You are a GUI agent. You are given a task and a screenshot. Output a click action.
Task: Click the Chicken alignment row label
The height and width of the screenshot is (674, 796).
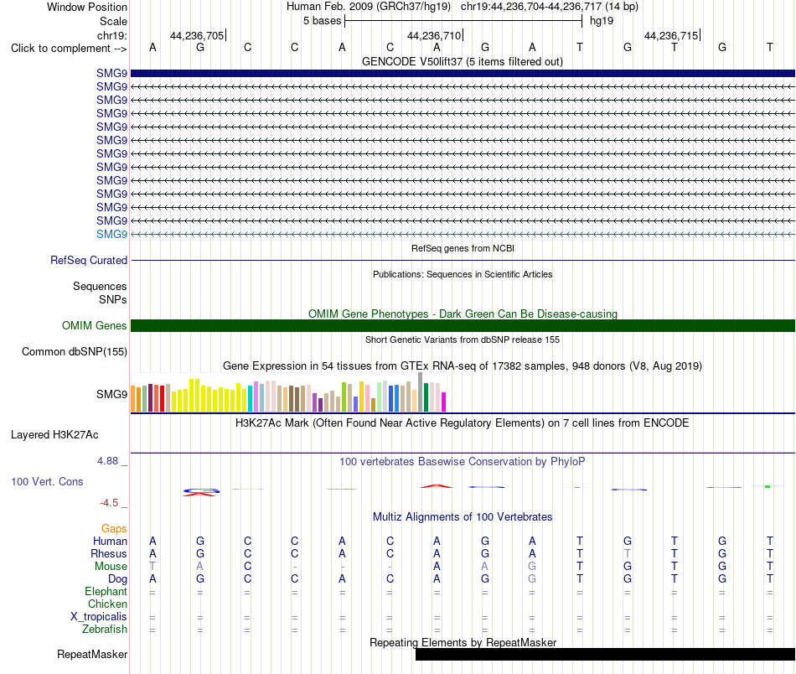click(x=107, y=604)
